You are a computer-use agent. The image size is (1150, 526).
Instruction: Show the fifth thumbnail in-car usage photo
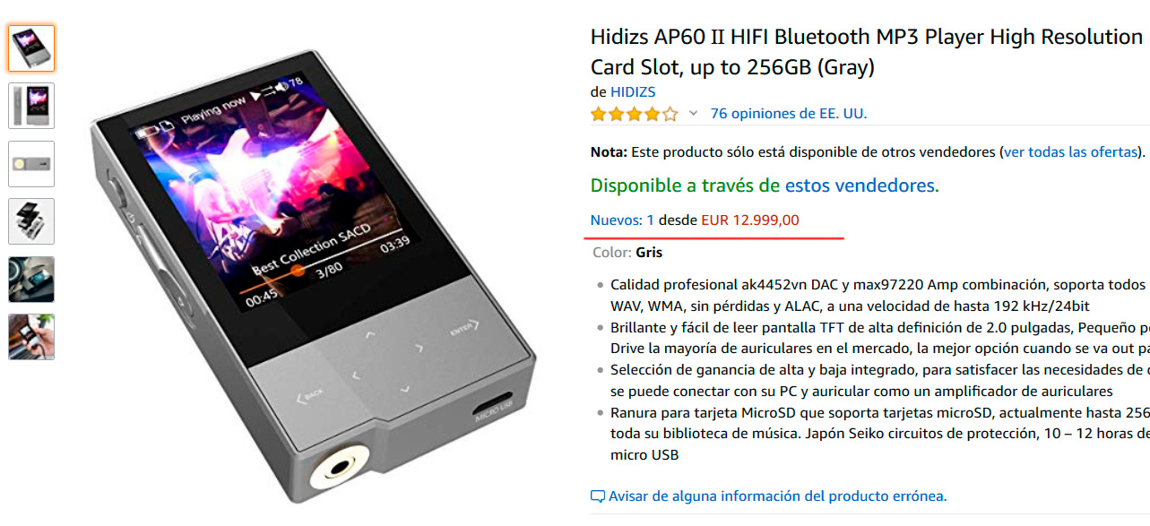point(31,280)
